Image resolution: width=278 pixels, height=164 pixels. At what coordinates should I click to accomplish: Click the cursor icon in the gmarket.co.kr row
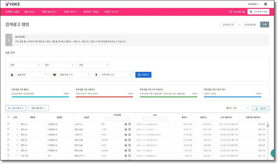pos(126,145)
